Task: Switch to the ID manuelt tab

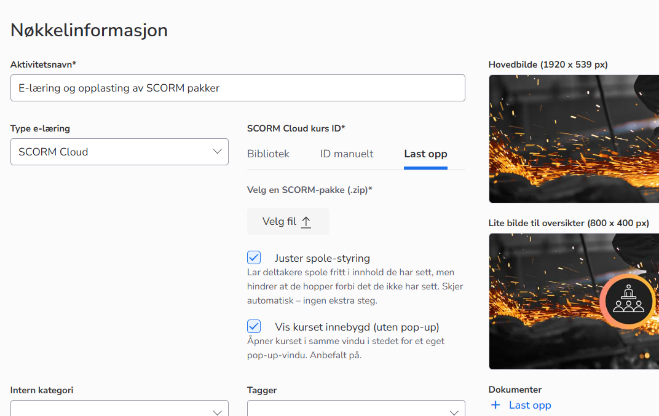Action: pyautogui.click(x=347, y=154)
